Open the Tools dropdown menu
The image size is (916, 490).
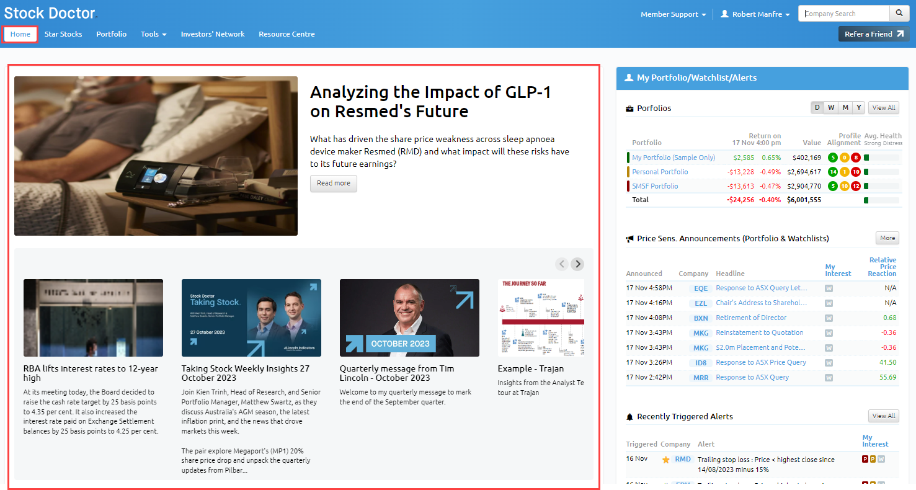click(153, 34)
